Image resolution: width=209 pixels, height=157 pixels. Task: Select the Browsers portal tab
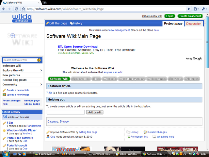[175, 79]
